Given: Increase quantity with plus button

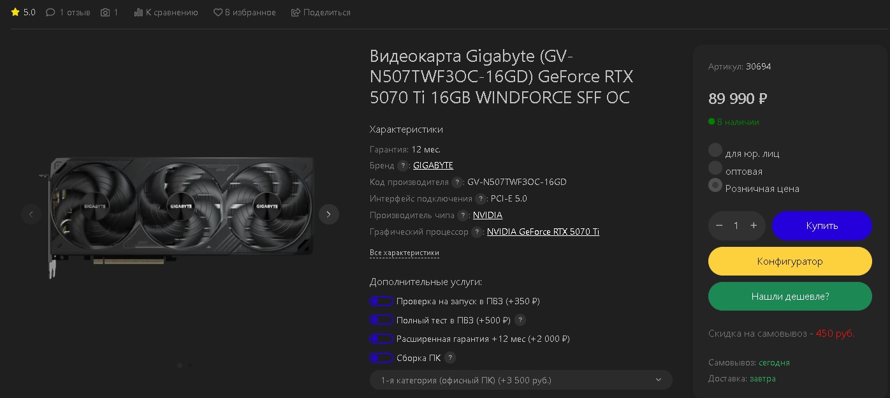Looking at the screenshot, I should pos(754,226).
